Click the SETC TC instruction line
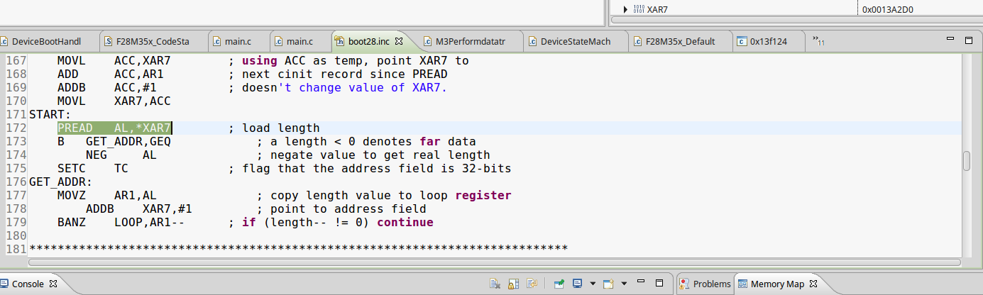This screenshot has height=295, width=983. coord(93,169)
